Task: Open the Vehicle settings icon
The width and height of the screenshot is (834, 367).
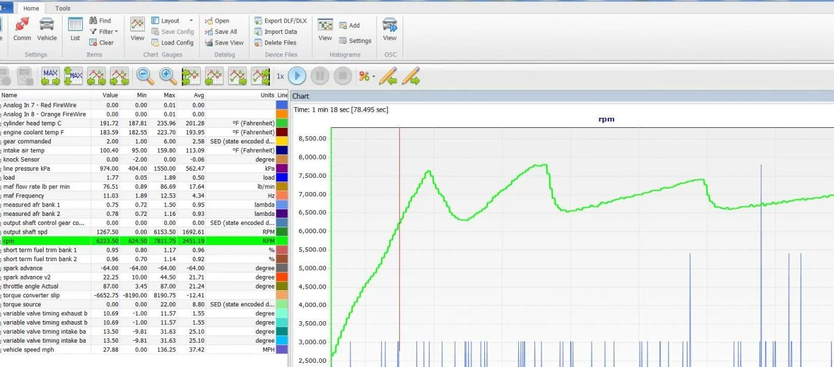Action: [x=47, y=29]
